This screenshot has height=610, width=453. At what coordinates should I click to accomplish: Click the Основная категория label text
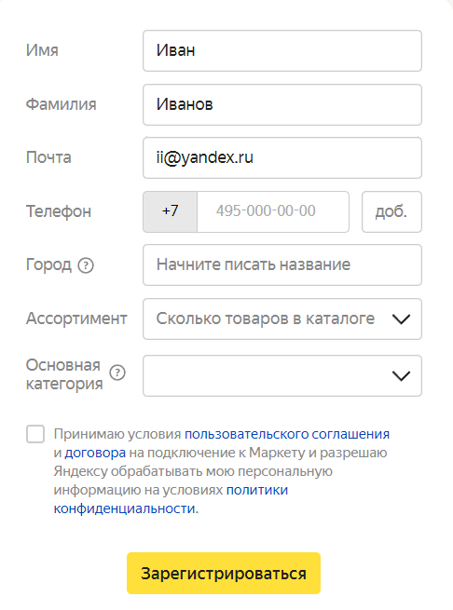click(x=64, y=374)
